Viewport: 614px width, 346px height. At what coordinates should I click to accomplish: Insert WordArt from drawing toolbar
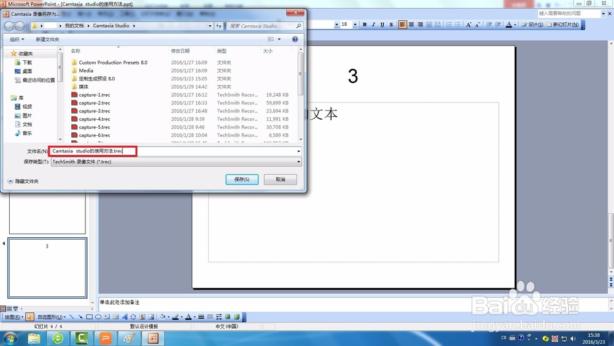point(125,317)
